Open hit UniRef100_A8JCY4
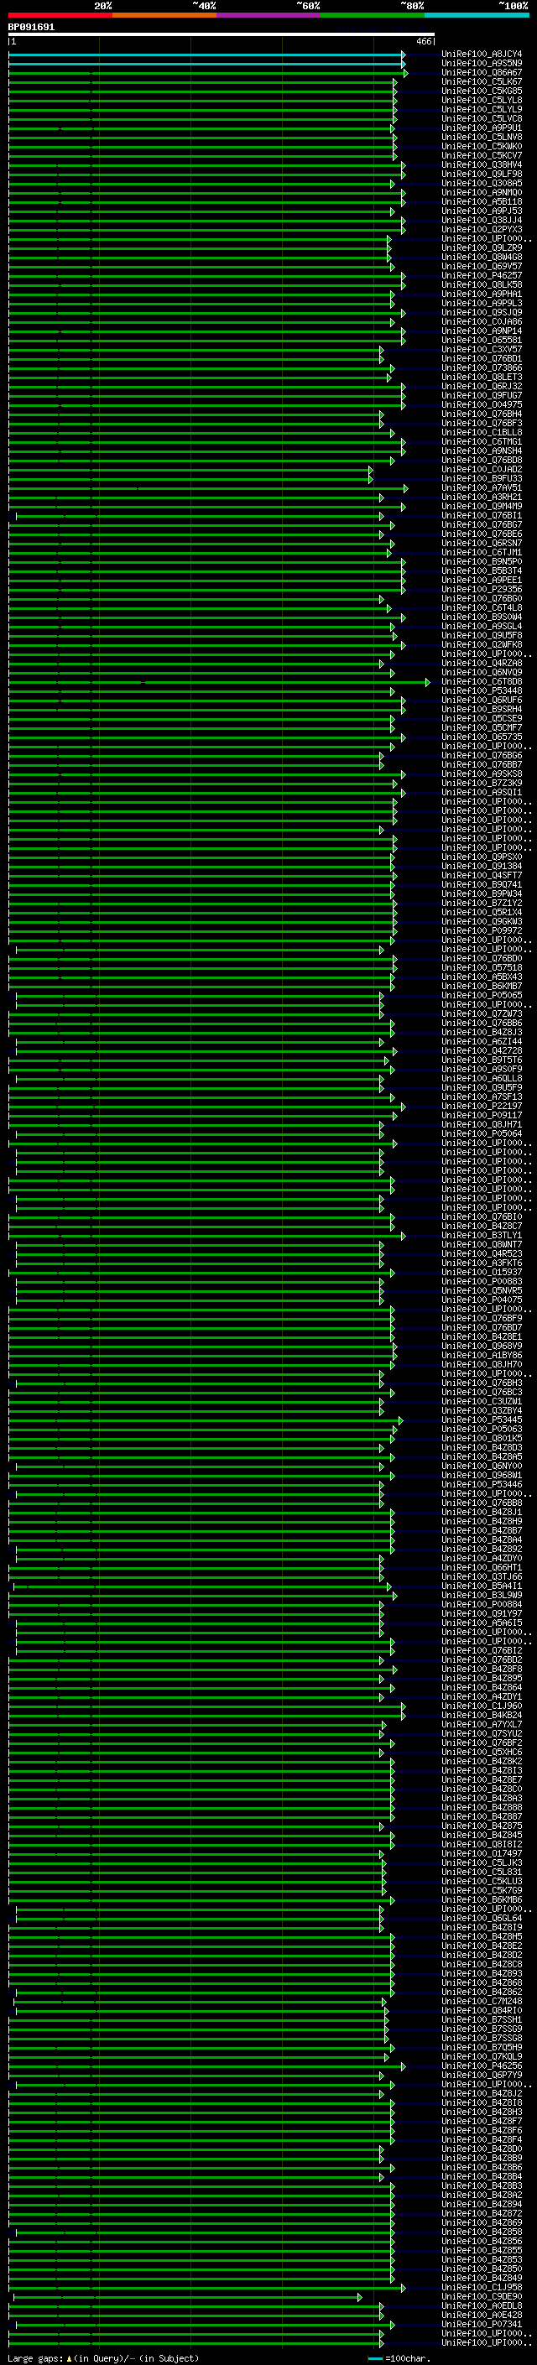537x2365 pixels. coord(482,55)
